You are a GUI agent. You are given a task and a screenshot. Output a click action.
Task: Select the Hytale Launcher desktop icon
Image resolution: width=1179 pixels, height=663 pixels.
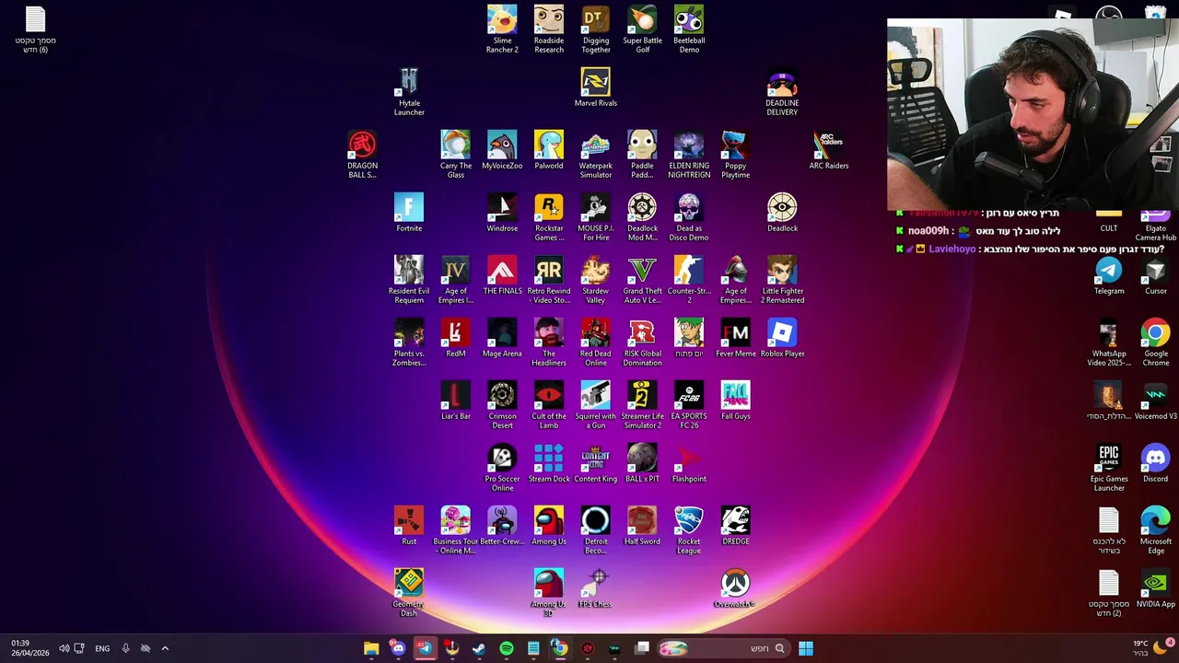tap(409, 92)
